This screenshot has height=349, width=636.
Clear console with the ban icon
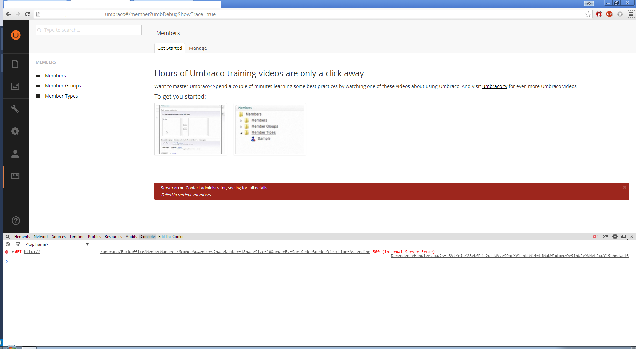point(8,244)
